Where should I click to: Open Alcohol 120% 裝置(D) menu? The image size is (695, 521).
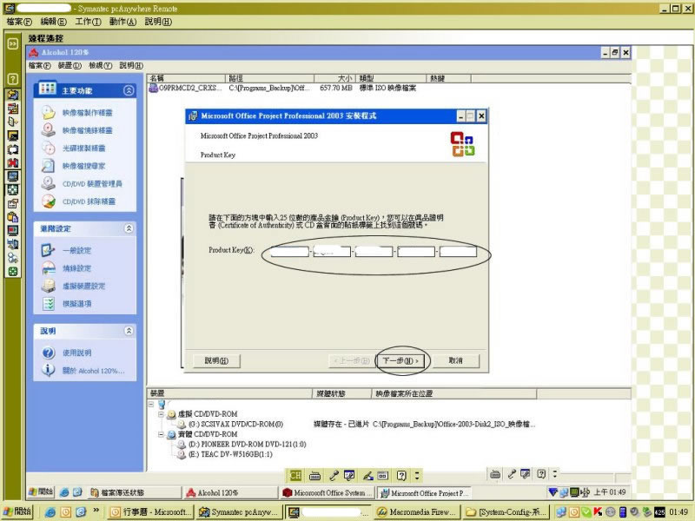point(69,66)
